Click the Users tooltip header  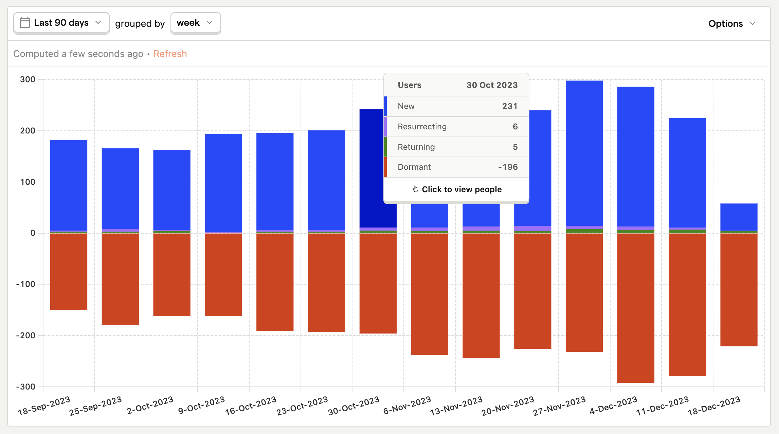pos(410,85)
